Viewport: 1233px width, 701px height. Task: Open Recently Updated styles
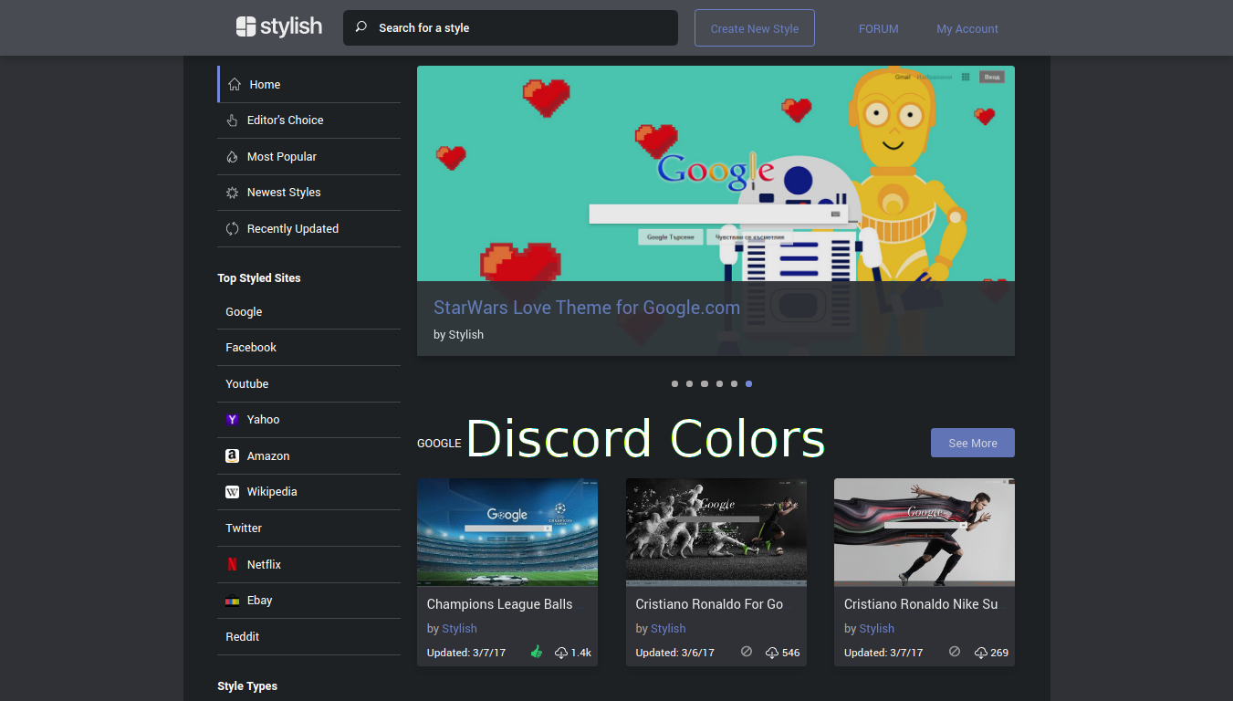tap(308, 229)
